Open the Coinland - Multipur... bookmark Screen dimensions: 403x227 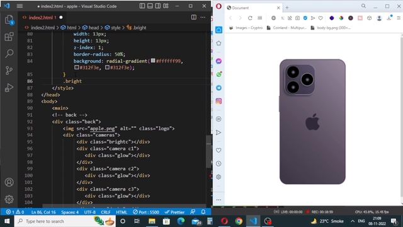pos(287,28)
